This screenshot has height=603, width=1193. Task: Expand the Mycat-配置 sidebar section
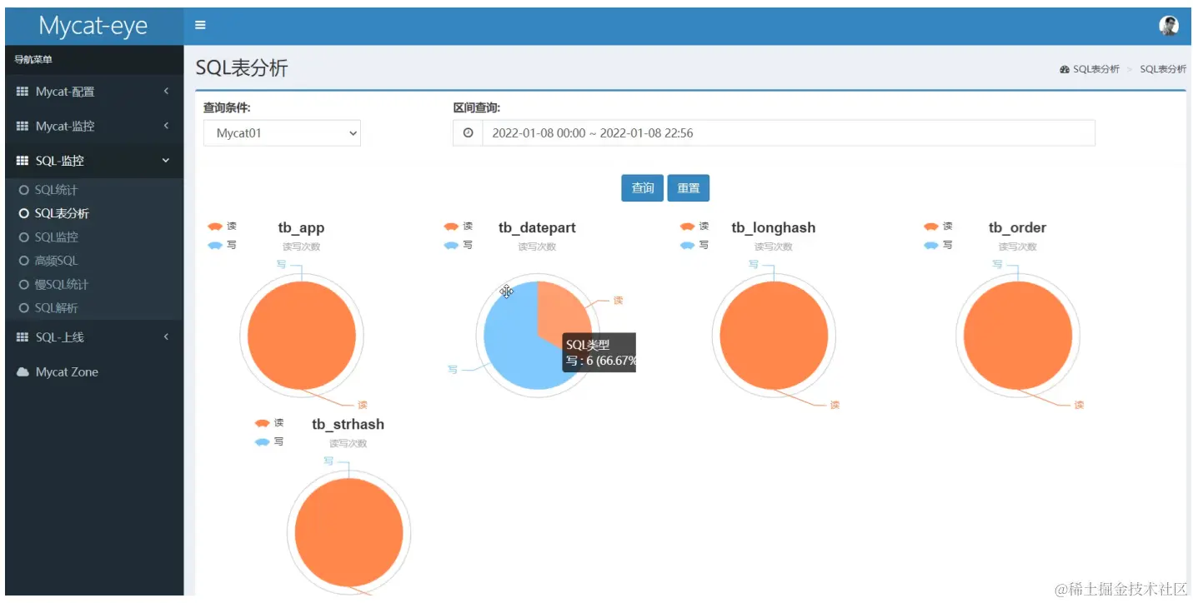[93, 92]
